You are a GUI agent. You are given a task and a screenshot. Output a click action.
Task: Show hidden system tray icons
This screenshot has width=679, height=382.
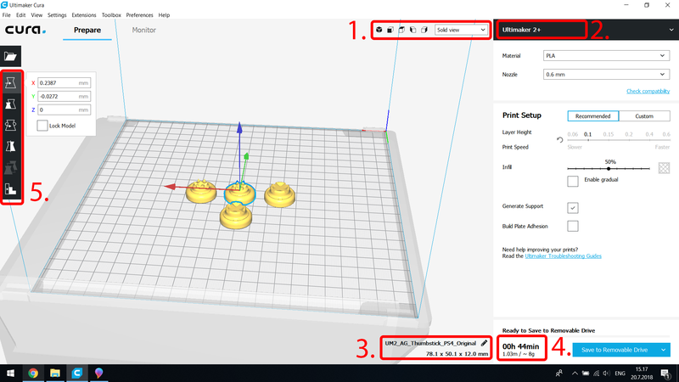pyautogui.click(x=575, y=374)
